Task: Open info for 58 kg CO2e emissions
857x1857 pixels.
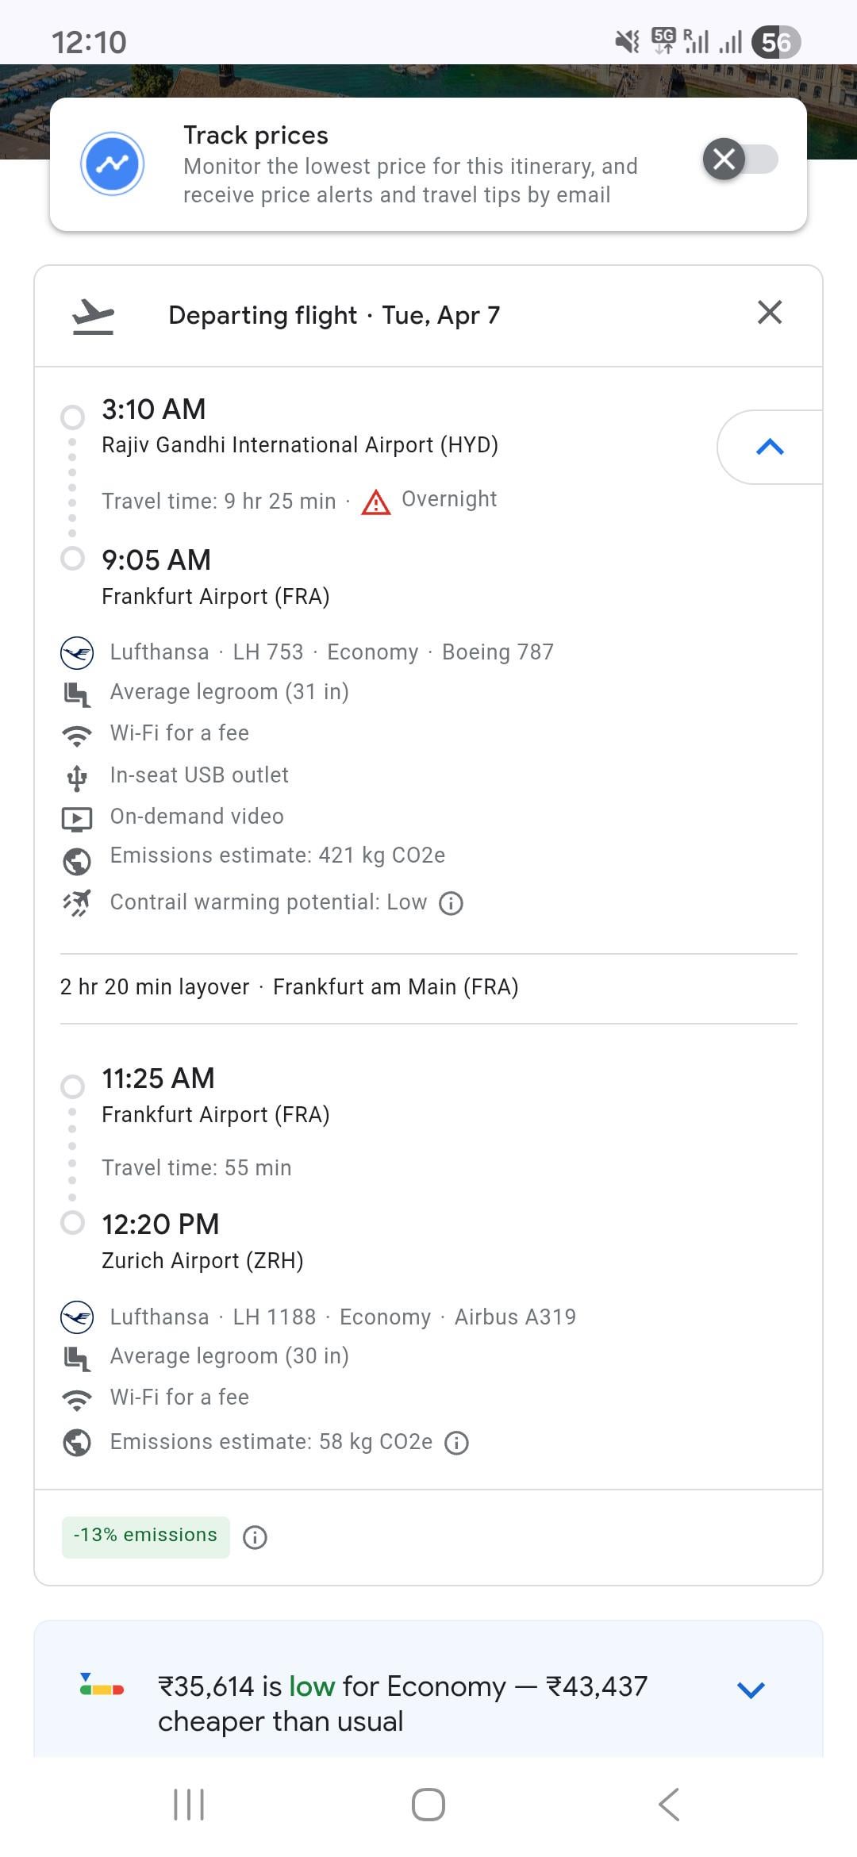Action: 456,1443
